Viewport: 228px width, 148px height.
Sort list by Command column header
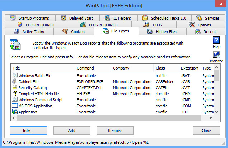(x=93, y=68)
